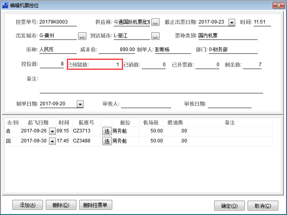The width and height of the screenshot is (287, 215).
Task: Click the 币种 field 人民币
Action: pyautogui.click(x=58, y=50)
